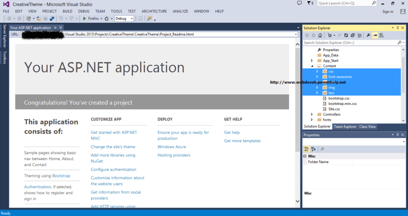Image resolution: width=408 pixels, height=216 pixels.
Task: Click the Alphabetical sort icon in Properties
Action: (x=314, y=149)
